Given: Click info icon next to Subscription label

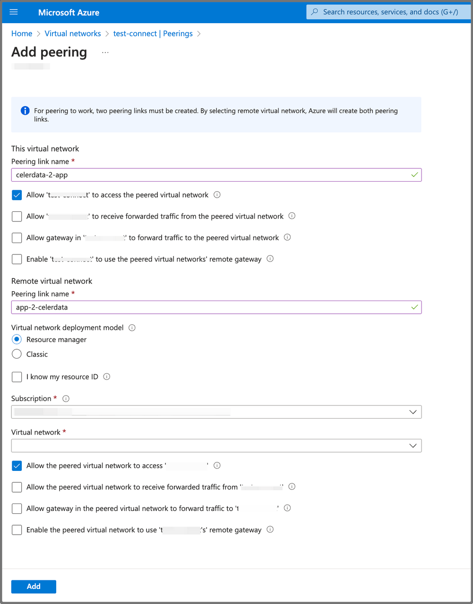Looking at the screenshot, I should click(66, 399).
